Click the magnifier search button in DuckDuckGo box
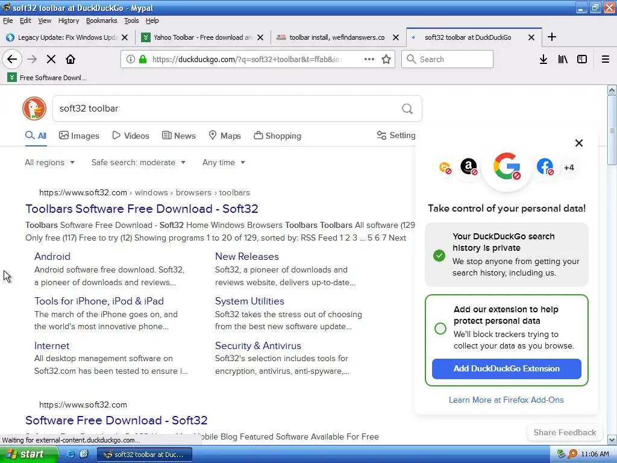The image size is (617, 463). coord(407,109)
